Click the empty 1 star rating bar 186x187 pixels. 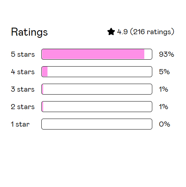[97, 124]
